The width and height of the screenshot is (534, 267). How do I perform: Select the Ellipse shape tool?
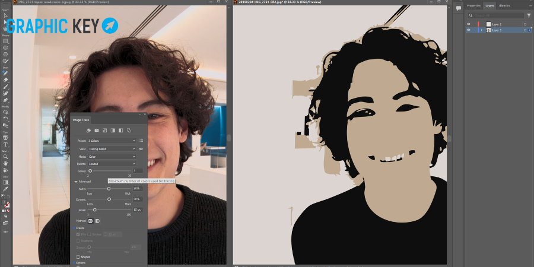click(x=5, y=47)
